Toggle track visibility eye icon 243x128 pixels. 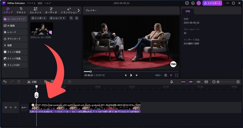11,107
